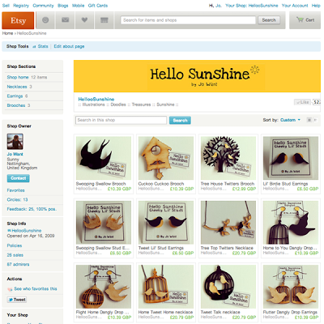Switch to gallery view icon
Image resolution: width=324 pixels, height=324 pixels.
coord(309,120)
